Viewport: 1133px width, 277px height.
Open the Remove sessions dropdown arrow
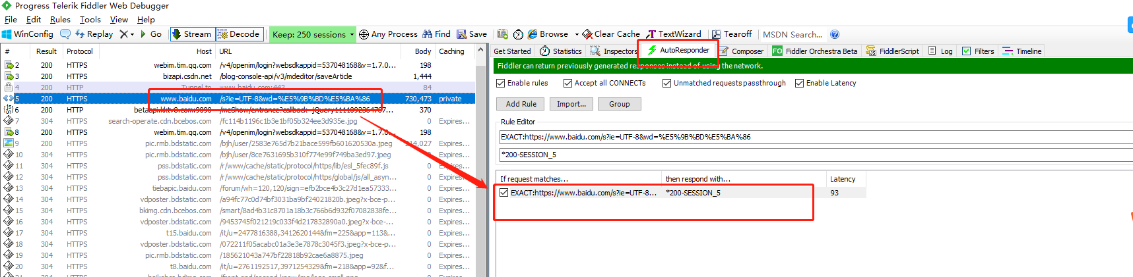(132, 34)
